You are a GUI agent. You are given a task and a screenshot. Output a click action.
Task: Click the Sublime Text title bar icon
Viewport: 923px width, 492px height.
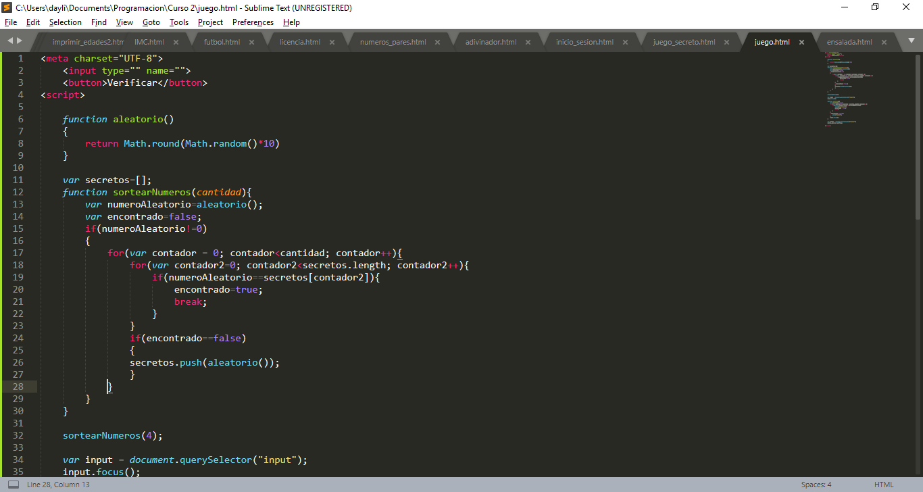click(x=7, y=7)
